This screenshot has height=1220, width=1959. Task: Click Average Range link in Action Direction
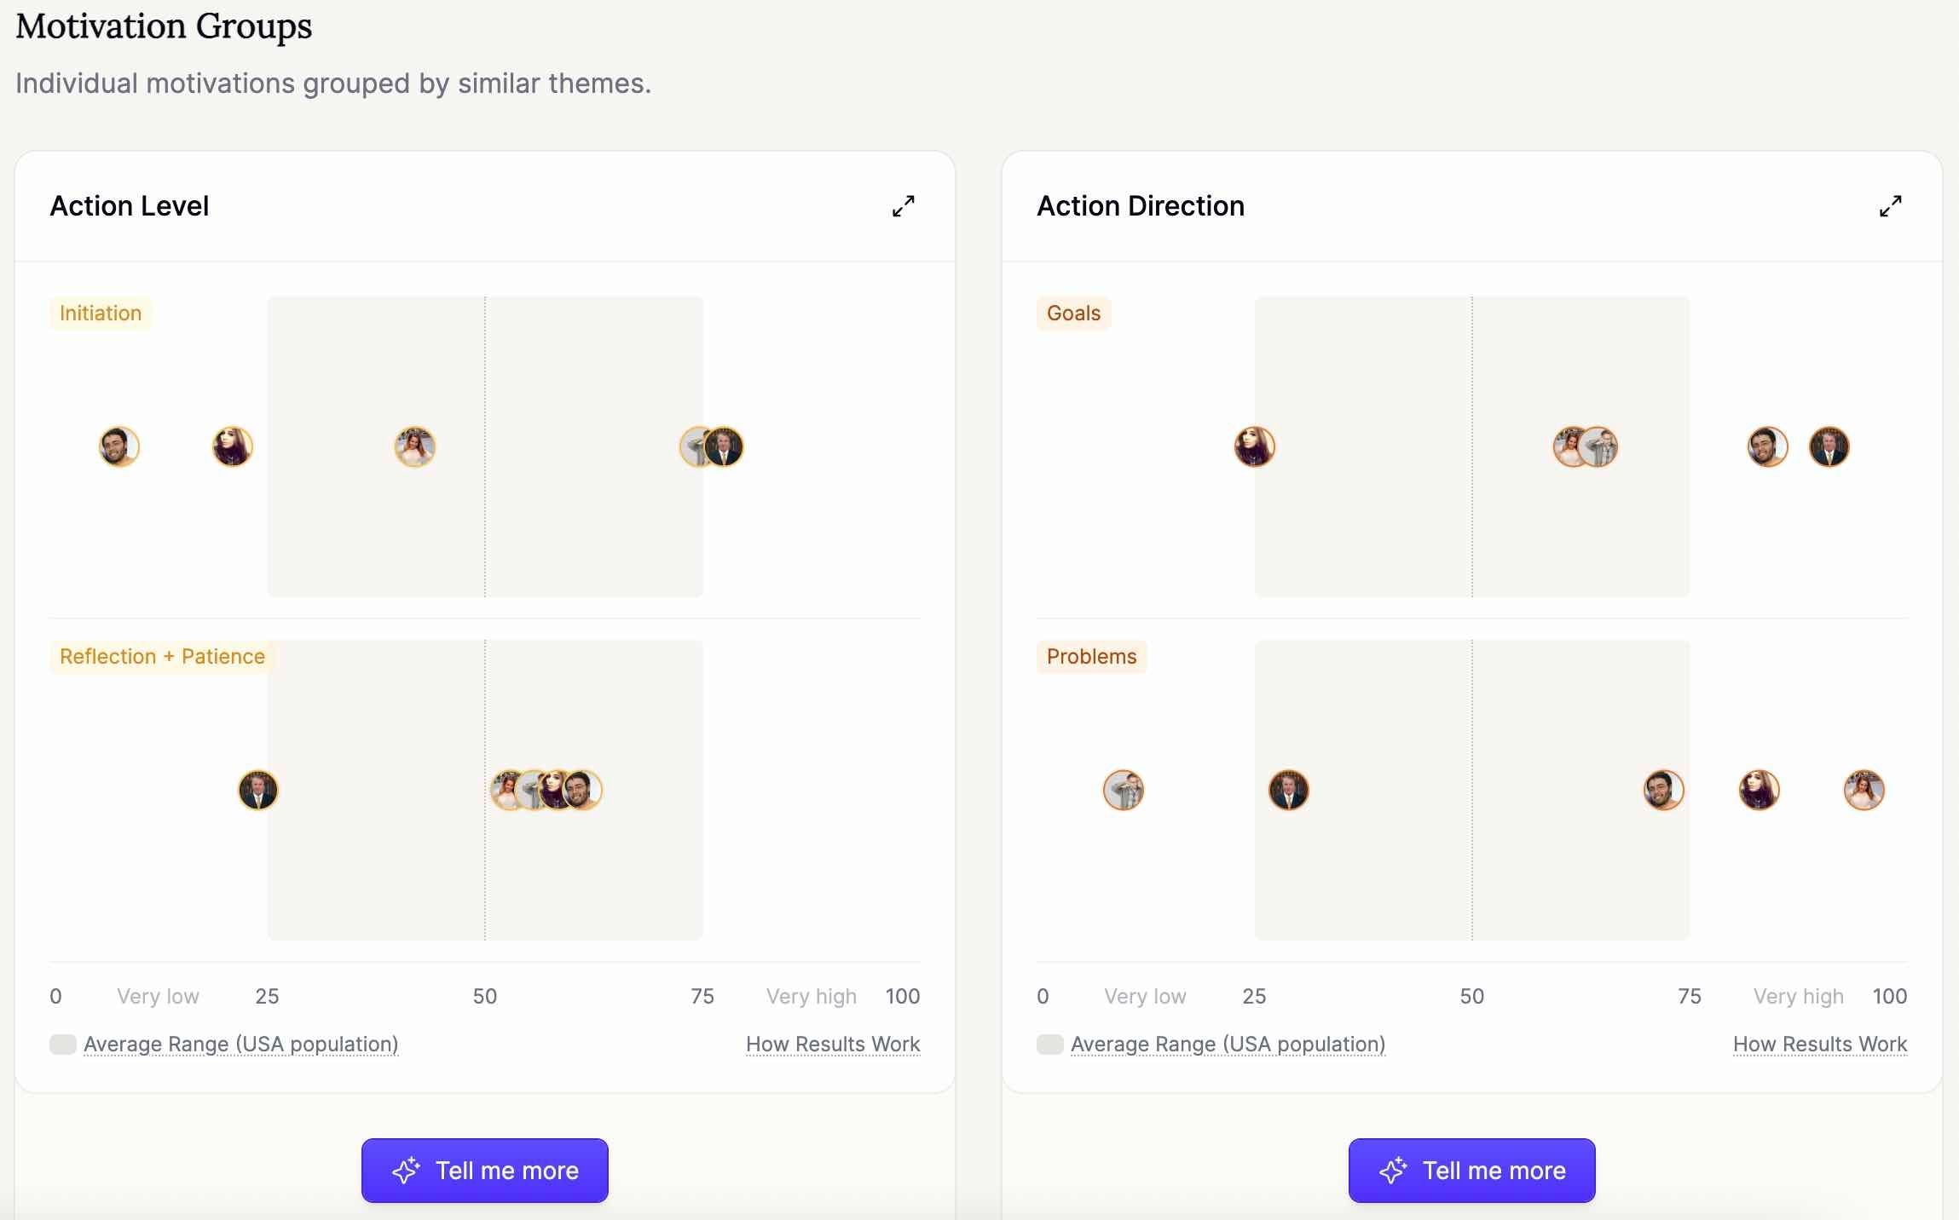coord(1228,1044)
